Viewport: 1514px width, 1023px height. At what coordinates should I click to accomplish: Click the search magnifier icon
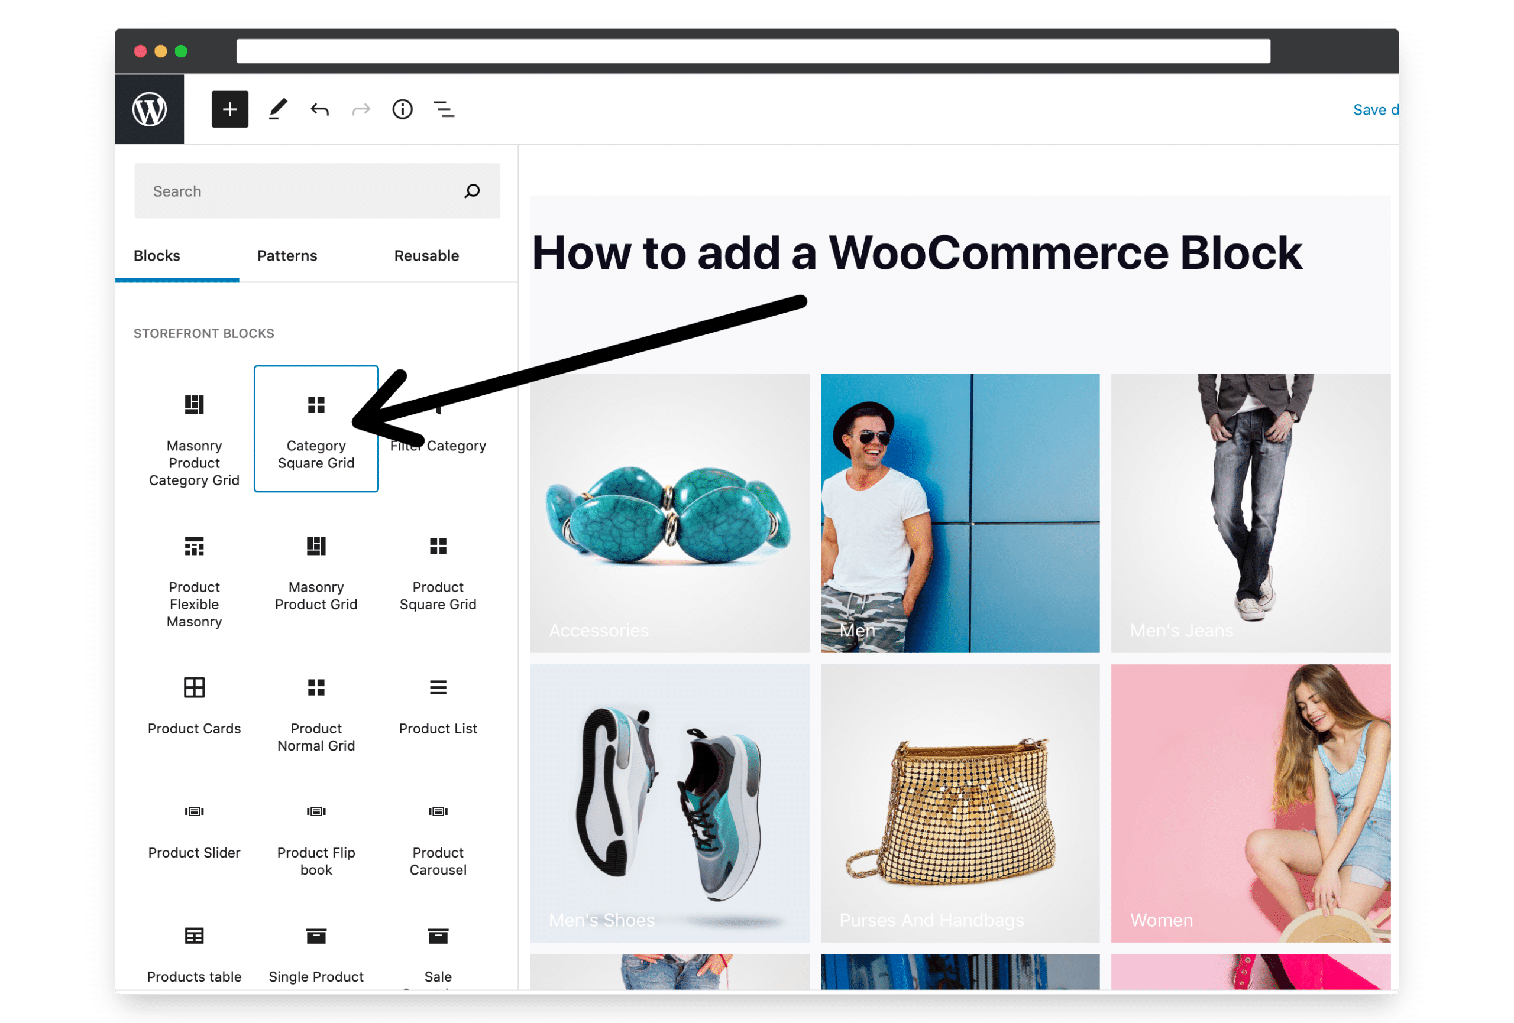[473, 191]
